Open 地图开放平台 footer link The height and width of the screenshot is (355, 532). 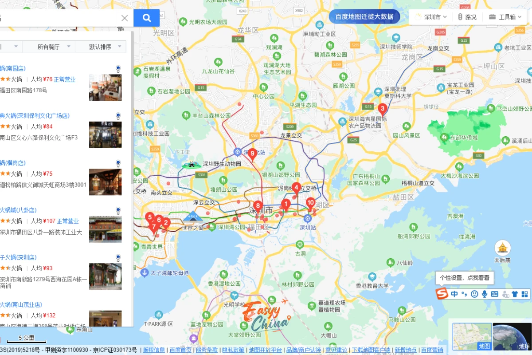coord(265,350)
